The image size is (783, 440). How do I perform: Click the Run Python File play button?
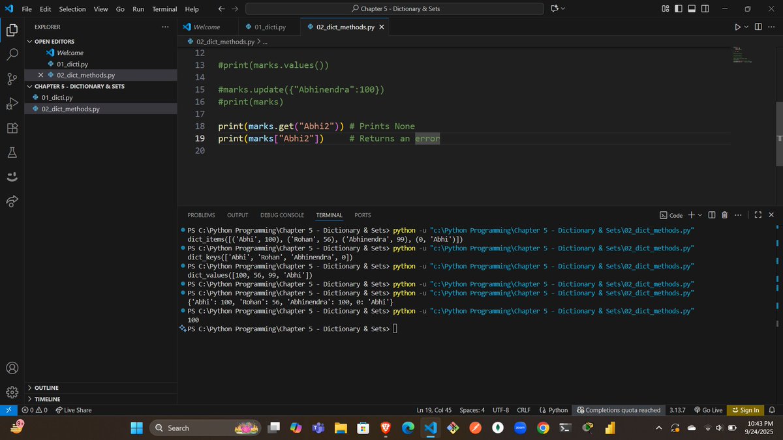click(737, 27)
